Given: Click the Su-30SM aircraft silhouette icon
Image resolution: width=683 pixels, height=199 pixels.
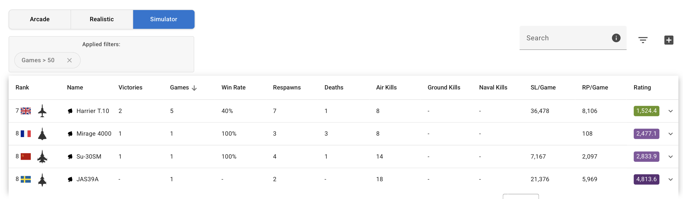Looking at the screenshot, I should click(42, 157).
